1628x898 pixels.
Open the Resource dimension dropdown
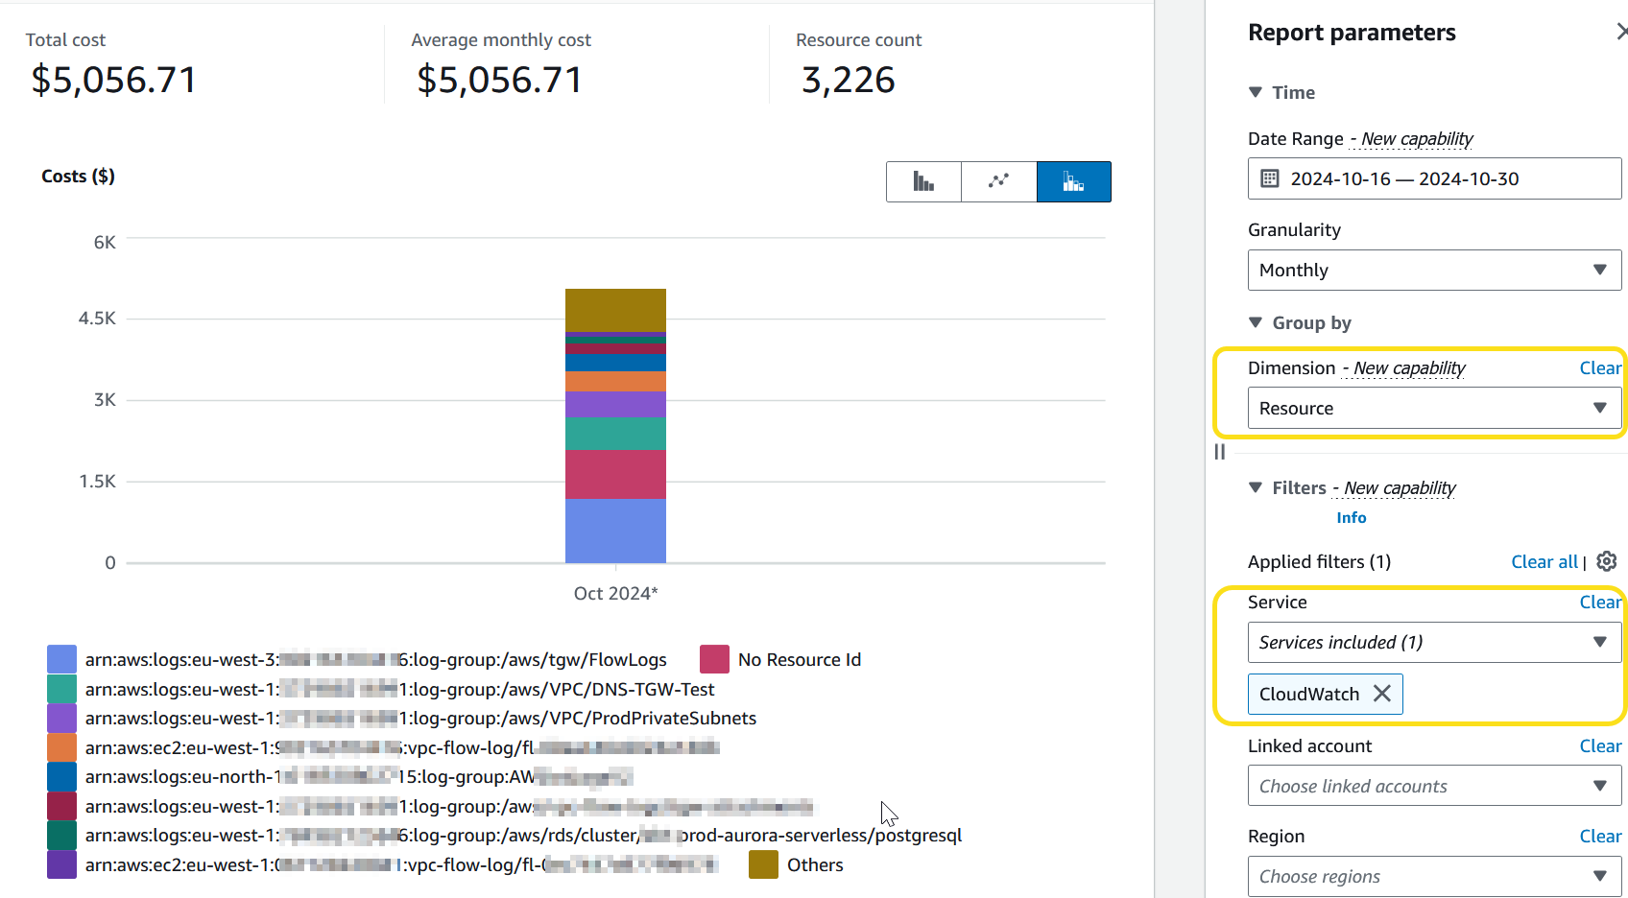[1432, 408]
